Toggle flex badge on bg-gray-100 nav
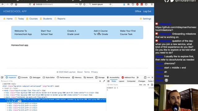Image resolution: width=198 pixels, height=111 pixels. coord(91,95)
